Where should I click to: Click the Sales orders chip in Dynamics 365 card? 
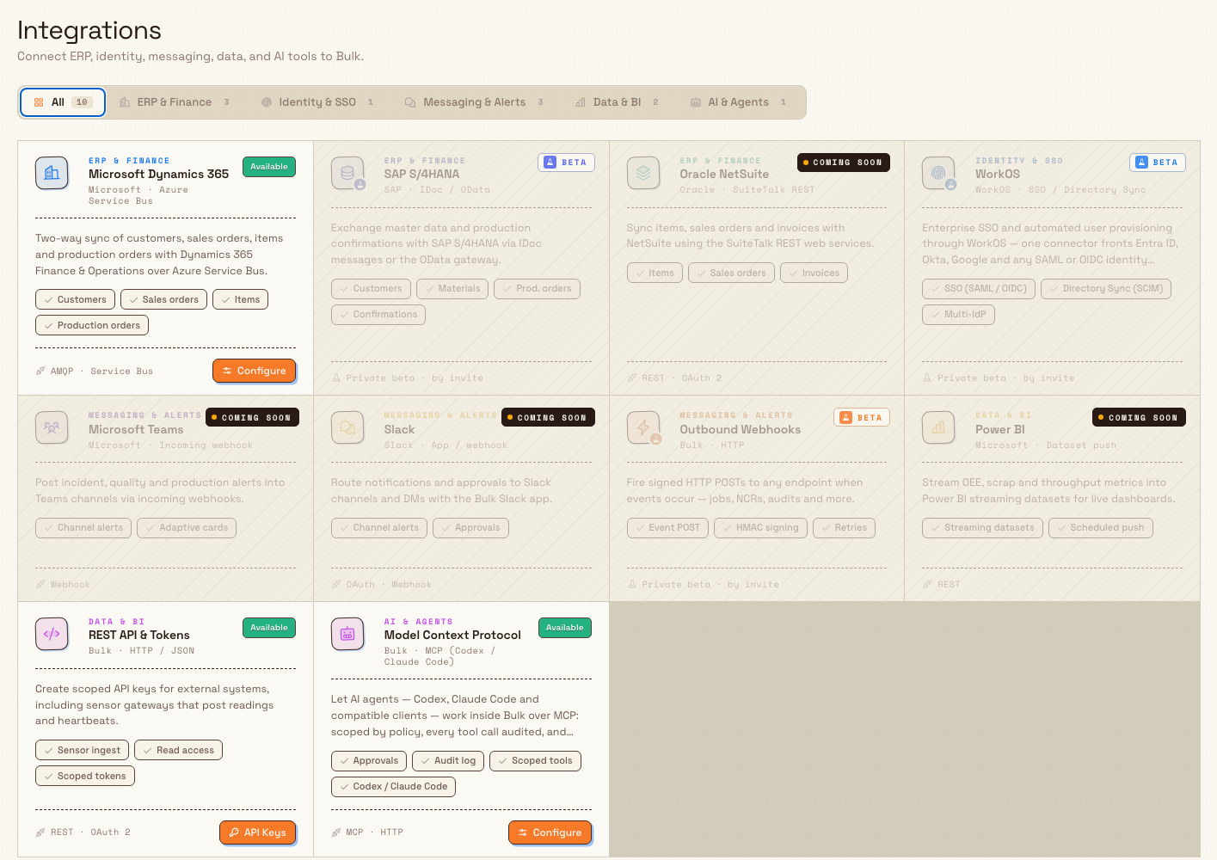pos(163,299)
